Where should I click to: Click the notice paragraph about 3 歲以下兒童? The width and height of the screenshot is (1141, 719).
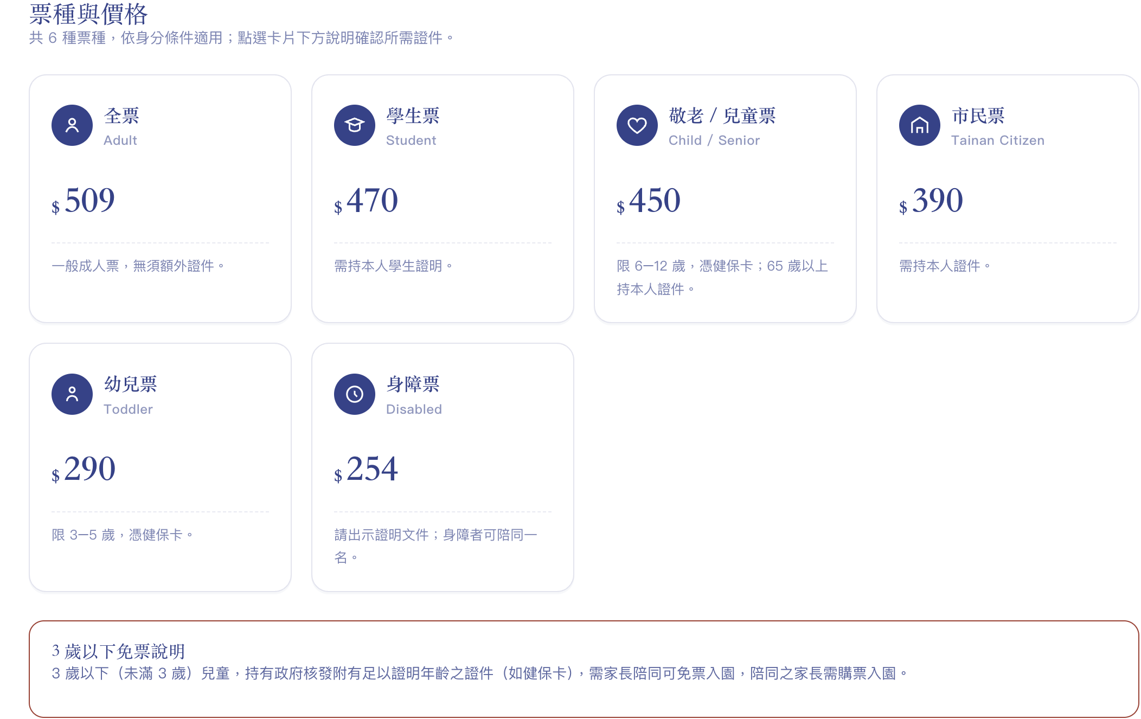[x=480, y=673]
